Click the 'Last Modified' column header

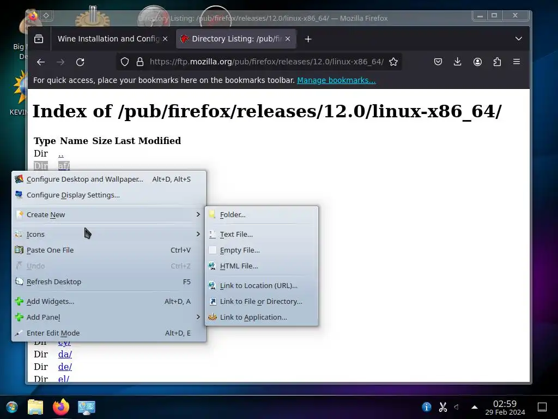coord(148,141)
